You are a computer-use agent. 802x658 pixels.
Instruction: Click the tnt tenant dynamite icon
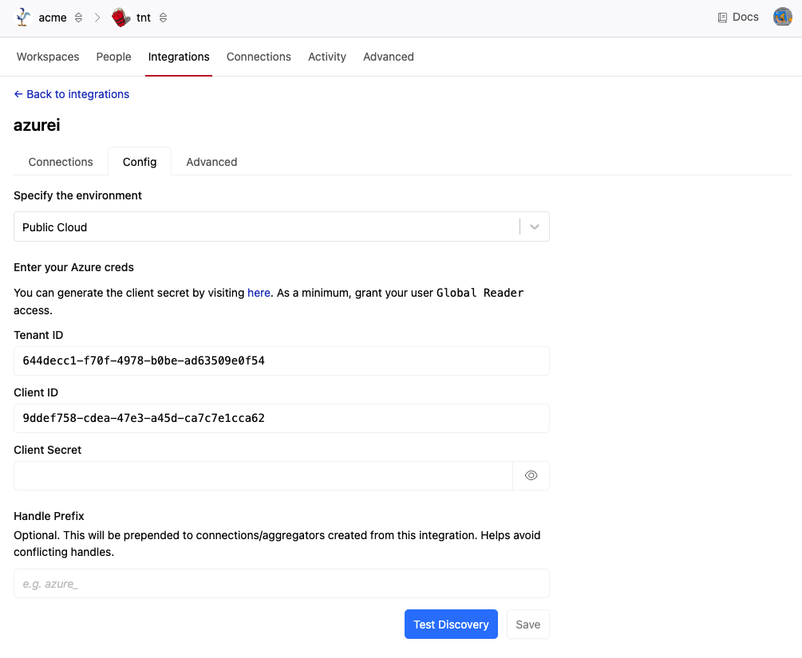click(120, 18)
